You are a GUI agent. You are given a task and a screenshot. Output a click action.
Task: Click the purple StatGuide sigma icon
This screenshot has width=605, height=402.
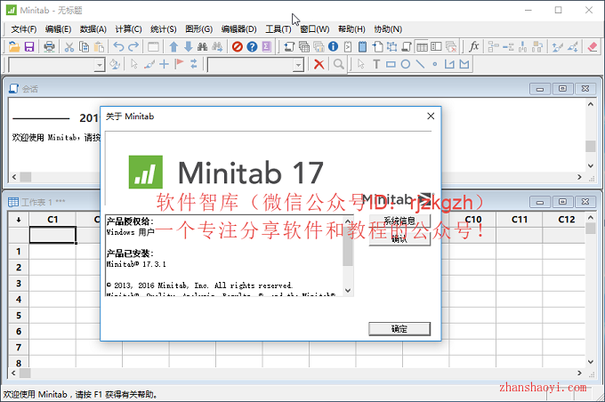267,46
